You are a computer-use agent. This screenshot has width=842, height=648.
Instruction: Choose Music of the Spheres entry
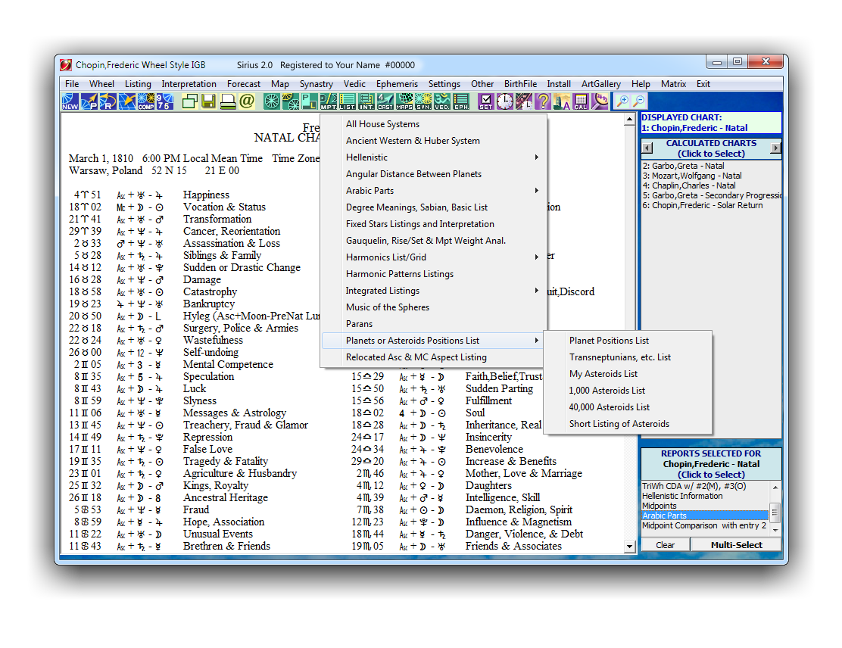[434, 307]
